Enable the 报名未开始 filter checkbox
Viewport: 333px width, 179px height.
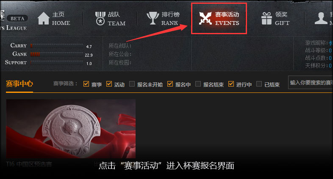[132, 84]
